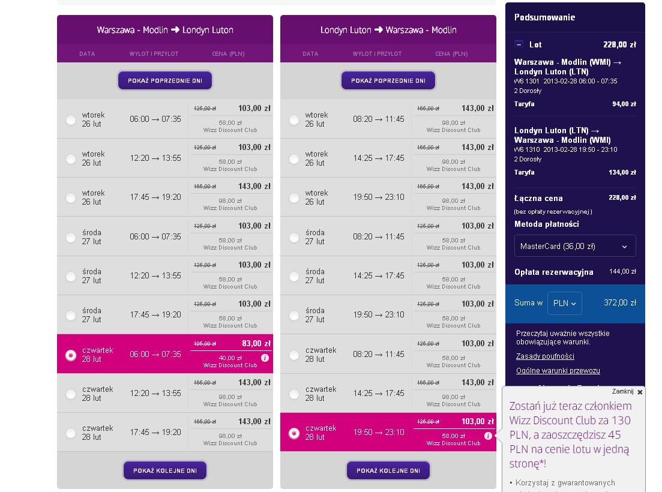Open the PLN currency dropdown

click(x=565, y=303)
